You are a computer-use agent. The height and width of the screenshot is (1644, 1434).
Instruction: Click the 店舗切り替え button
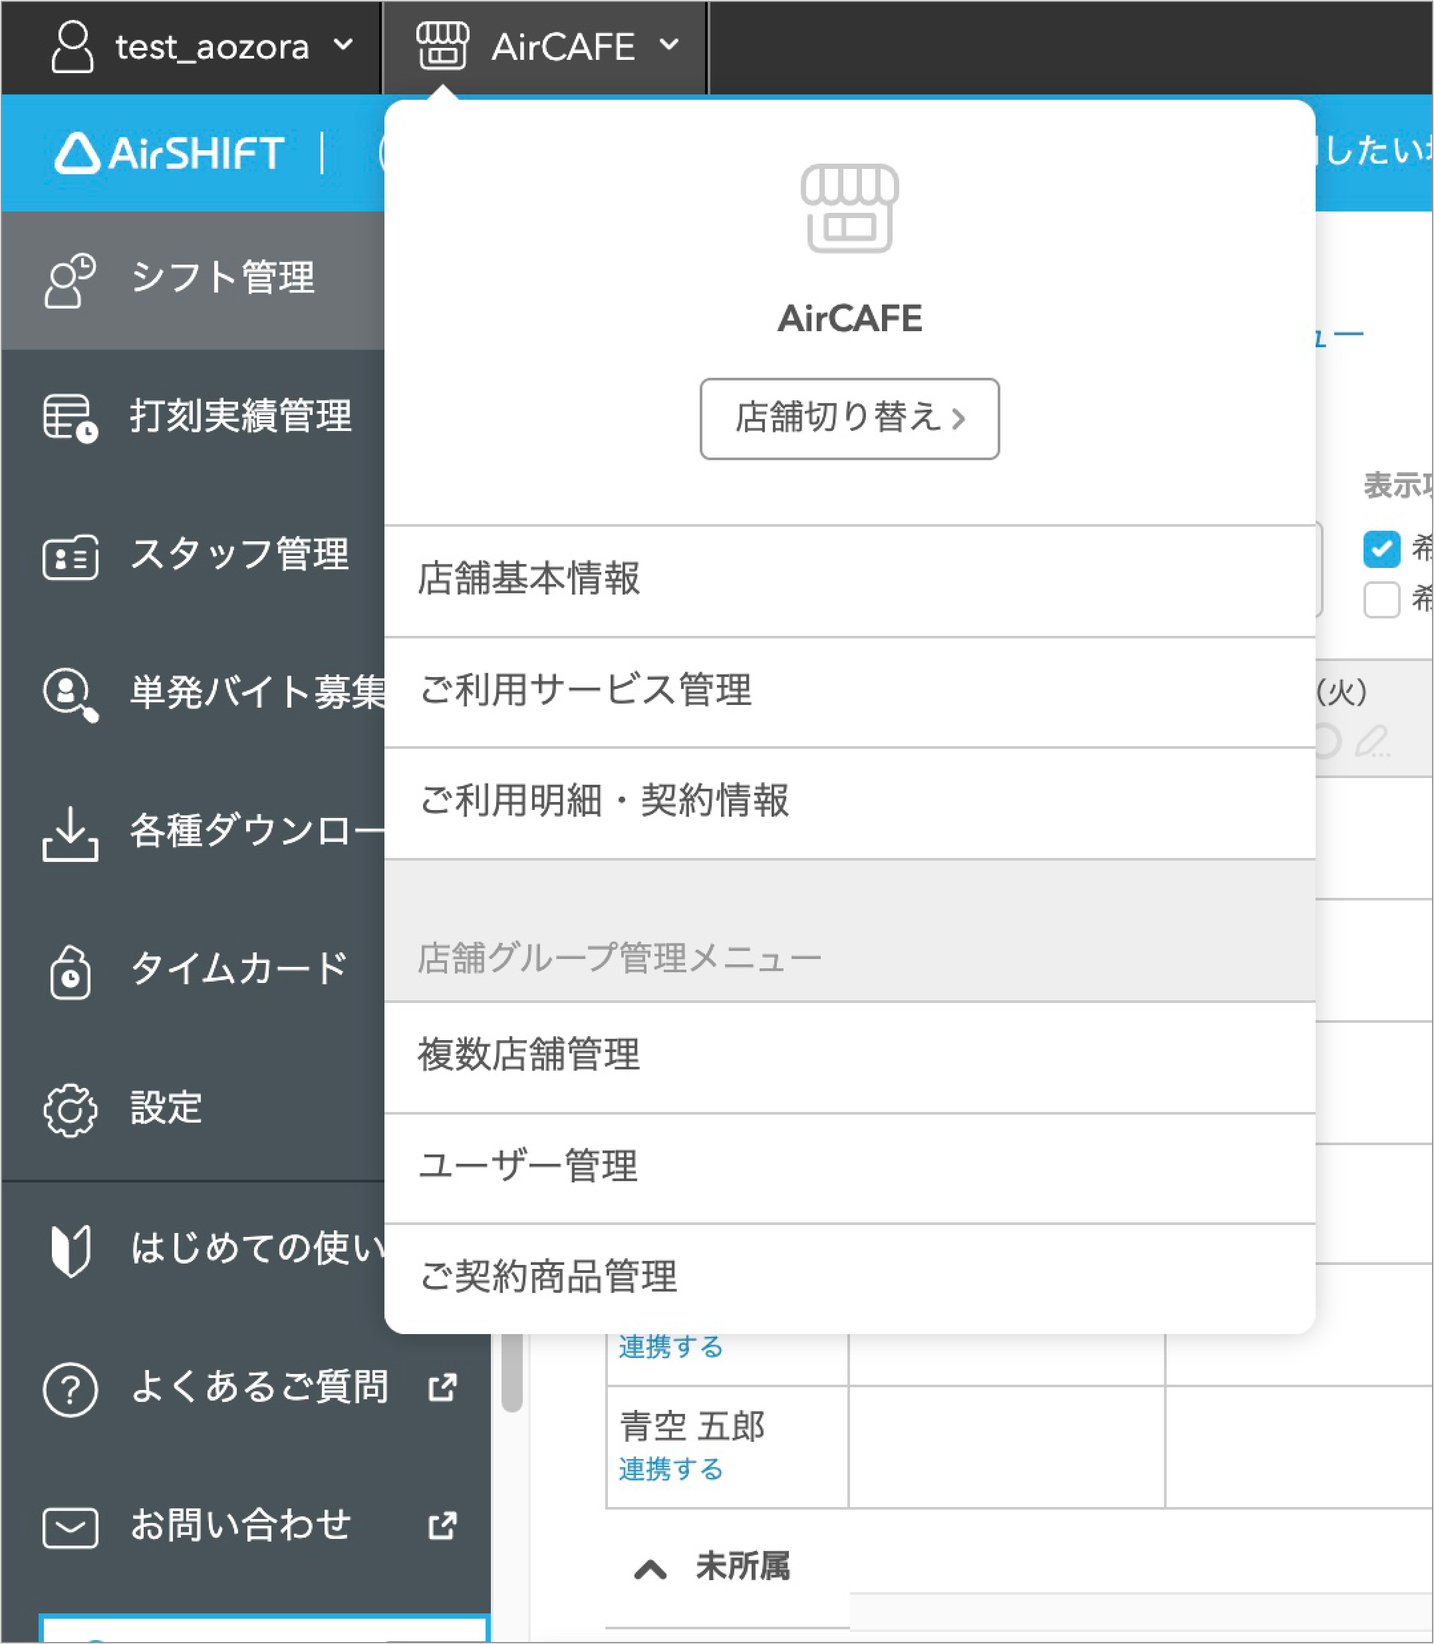tap(849, 419)
